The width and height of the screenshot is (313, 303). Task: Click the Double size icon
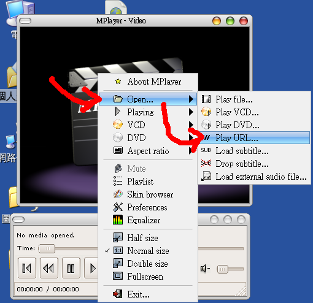(118, 263)
